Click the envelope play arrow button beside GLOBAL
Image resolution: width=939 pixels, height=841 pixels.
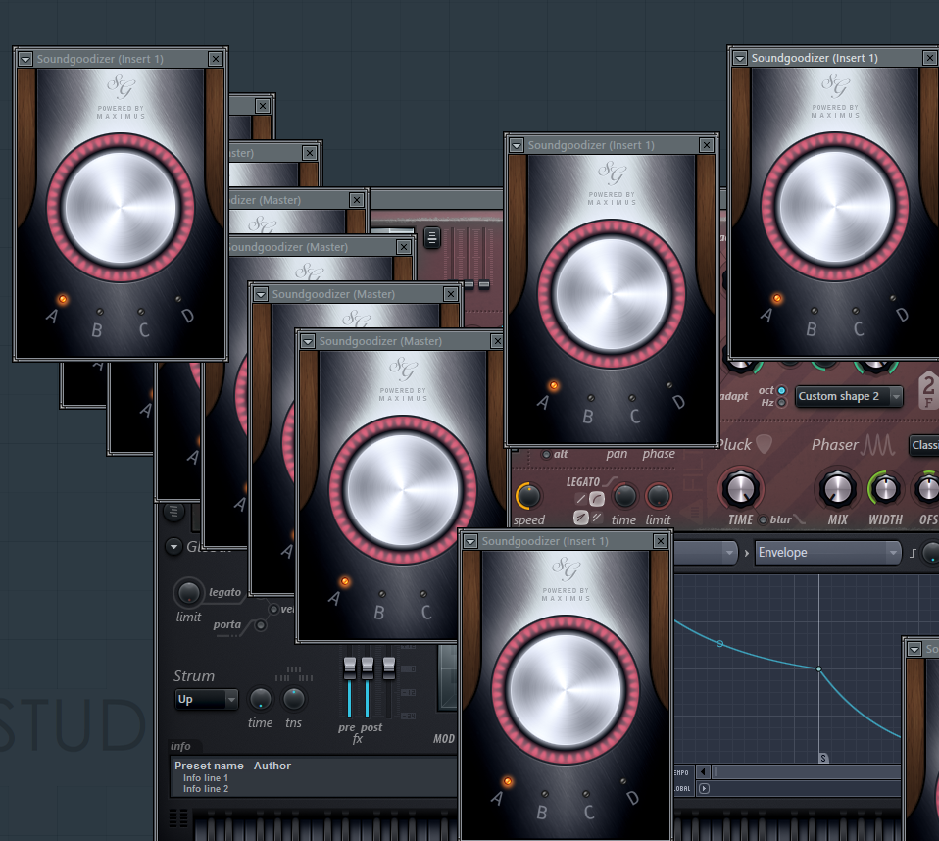tap(704, 789)
